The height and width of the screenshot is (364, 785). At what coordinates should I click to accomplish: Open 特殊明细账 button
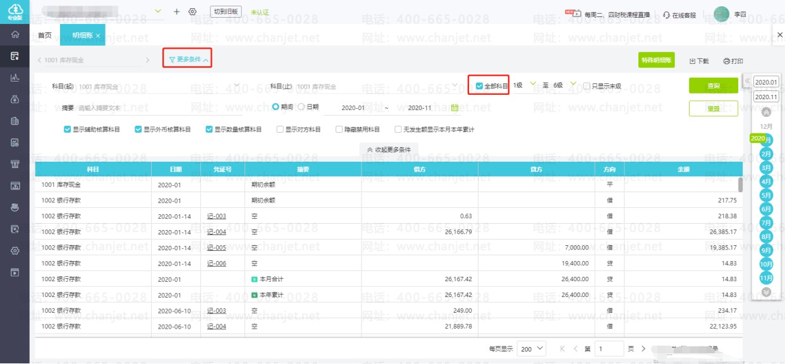[657, 61]
